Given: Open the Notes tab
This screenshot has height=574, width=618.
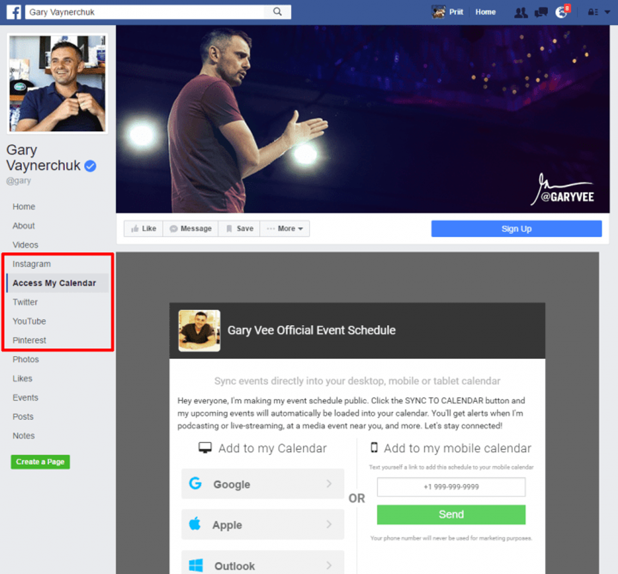Looking at the screenshot, I should pyautogui.click(x=23, y=436).
